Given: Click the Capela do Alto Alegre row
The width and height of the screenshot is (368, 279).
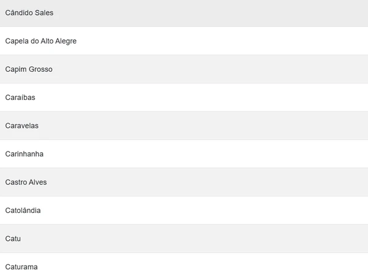Looking at the screenshot, I should click(x=184, y=41).
